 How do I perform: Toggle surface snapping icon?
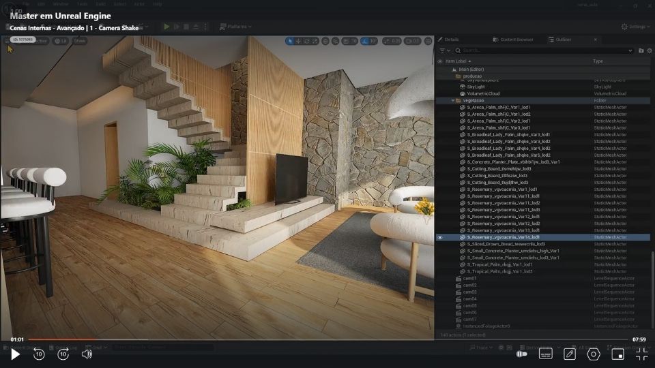pos(336,41)
